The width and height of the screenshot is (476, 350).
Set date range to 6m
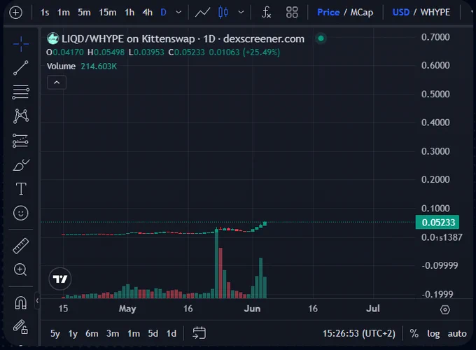tap(92, 333)
